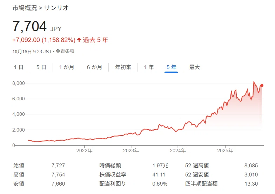Open the 免責条項 disclaimer link

(65, 51)
